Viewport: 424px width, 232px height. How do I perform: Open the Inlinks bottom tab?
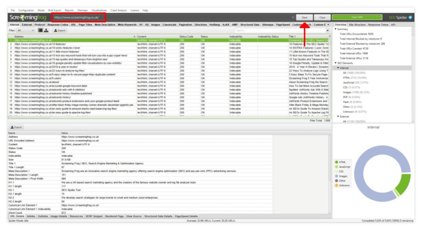click(x=31, y=216)
